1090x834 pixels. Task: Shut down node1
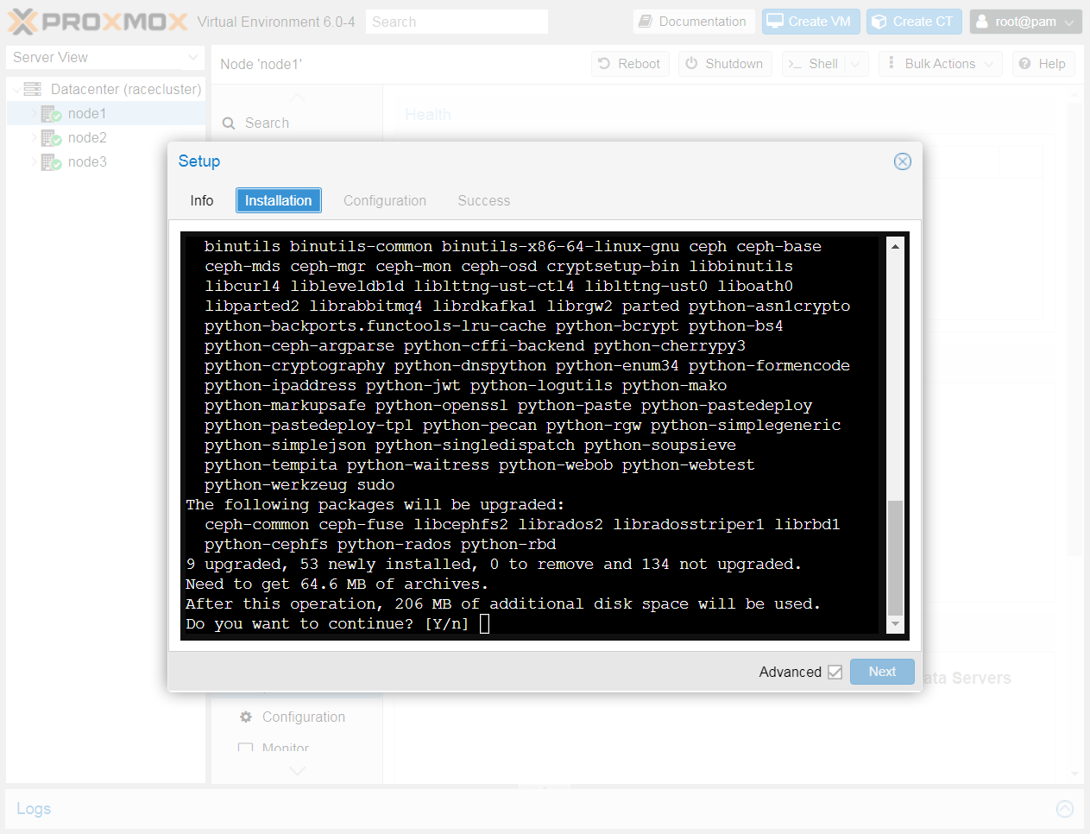tap(724, 64)
